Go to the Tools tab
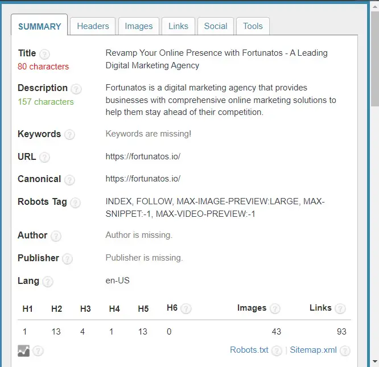The image size is (379, 367). pyautogui.click(x=253, y=26)
